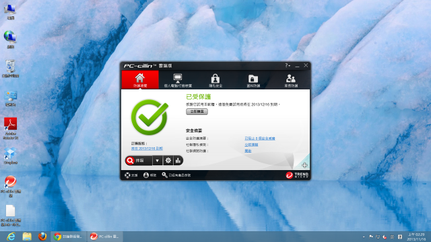Open settings via the gear icon
Image resolution: width=431 pixels, height=242 pixels.
click(168, 161)
